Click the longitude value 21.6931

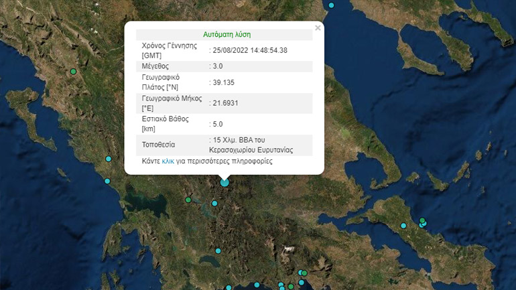pos(225,103)
